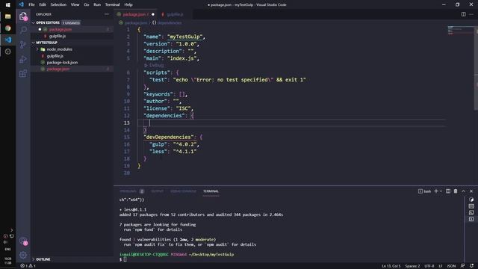The height and width of the screenshot is (269, 478).
Task: Open the Go menu
Action: click(x=87, y=4)
